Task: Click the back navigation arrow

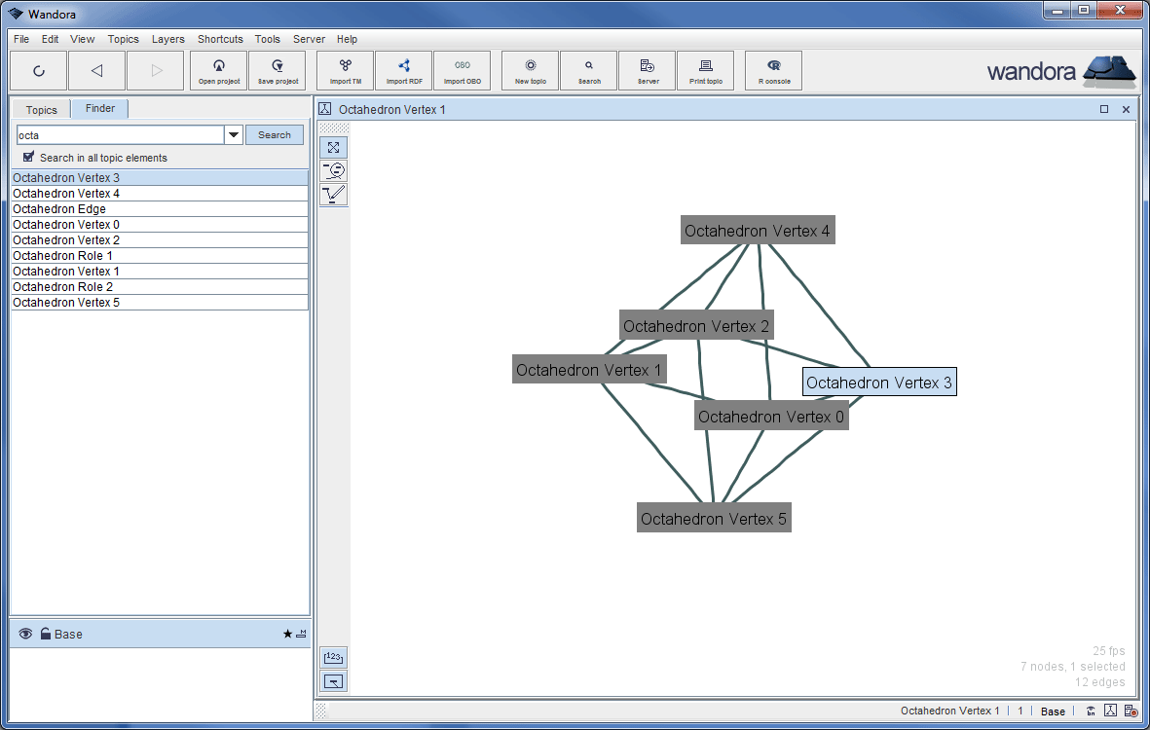Action: [x=96, y=70]
